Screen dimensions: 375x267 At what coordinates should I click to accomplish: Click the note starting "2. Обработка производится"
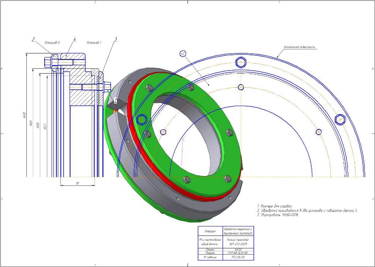pos(307,210)
